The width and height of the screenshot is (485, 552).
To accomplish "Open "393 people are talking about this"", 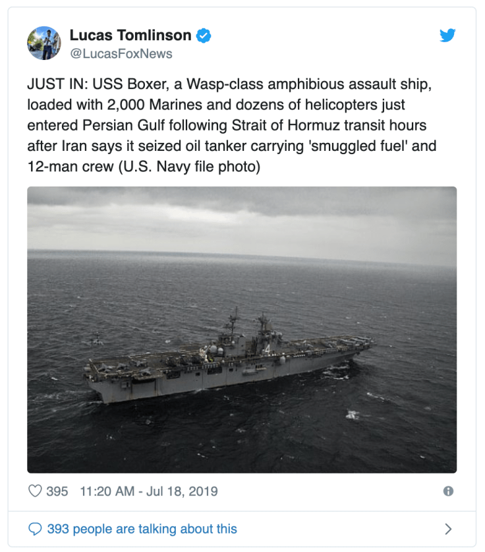I will pos(142,529).
